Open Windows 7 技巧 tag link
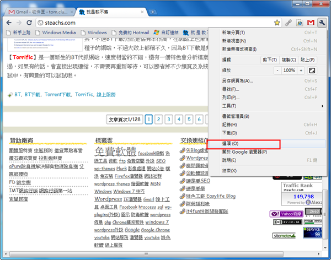331x260 pixels. point(129,192)
